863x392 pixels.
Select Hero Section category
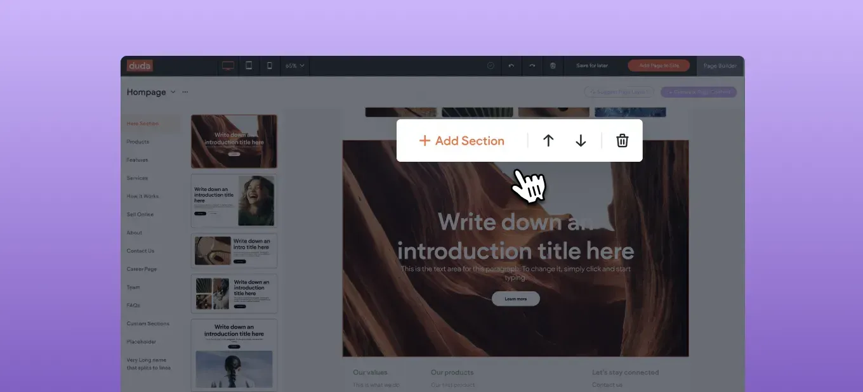143,124
